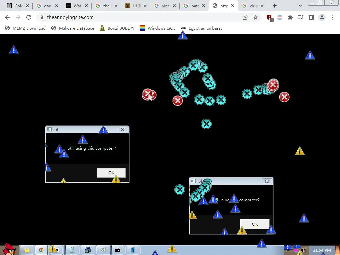Screen dimensions: 340x255
Task: Close the active 'http' tab
Action: 233,6
